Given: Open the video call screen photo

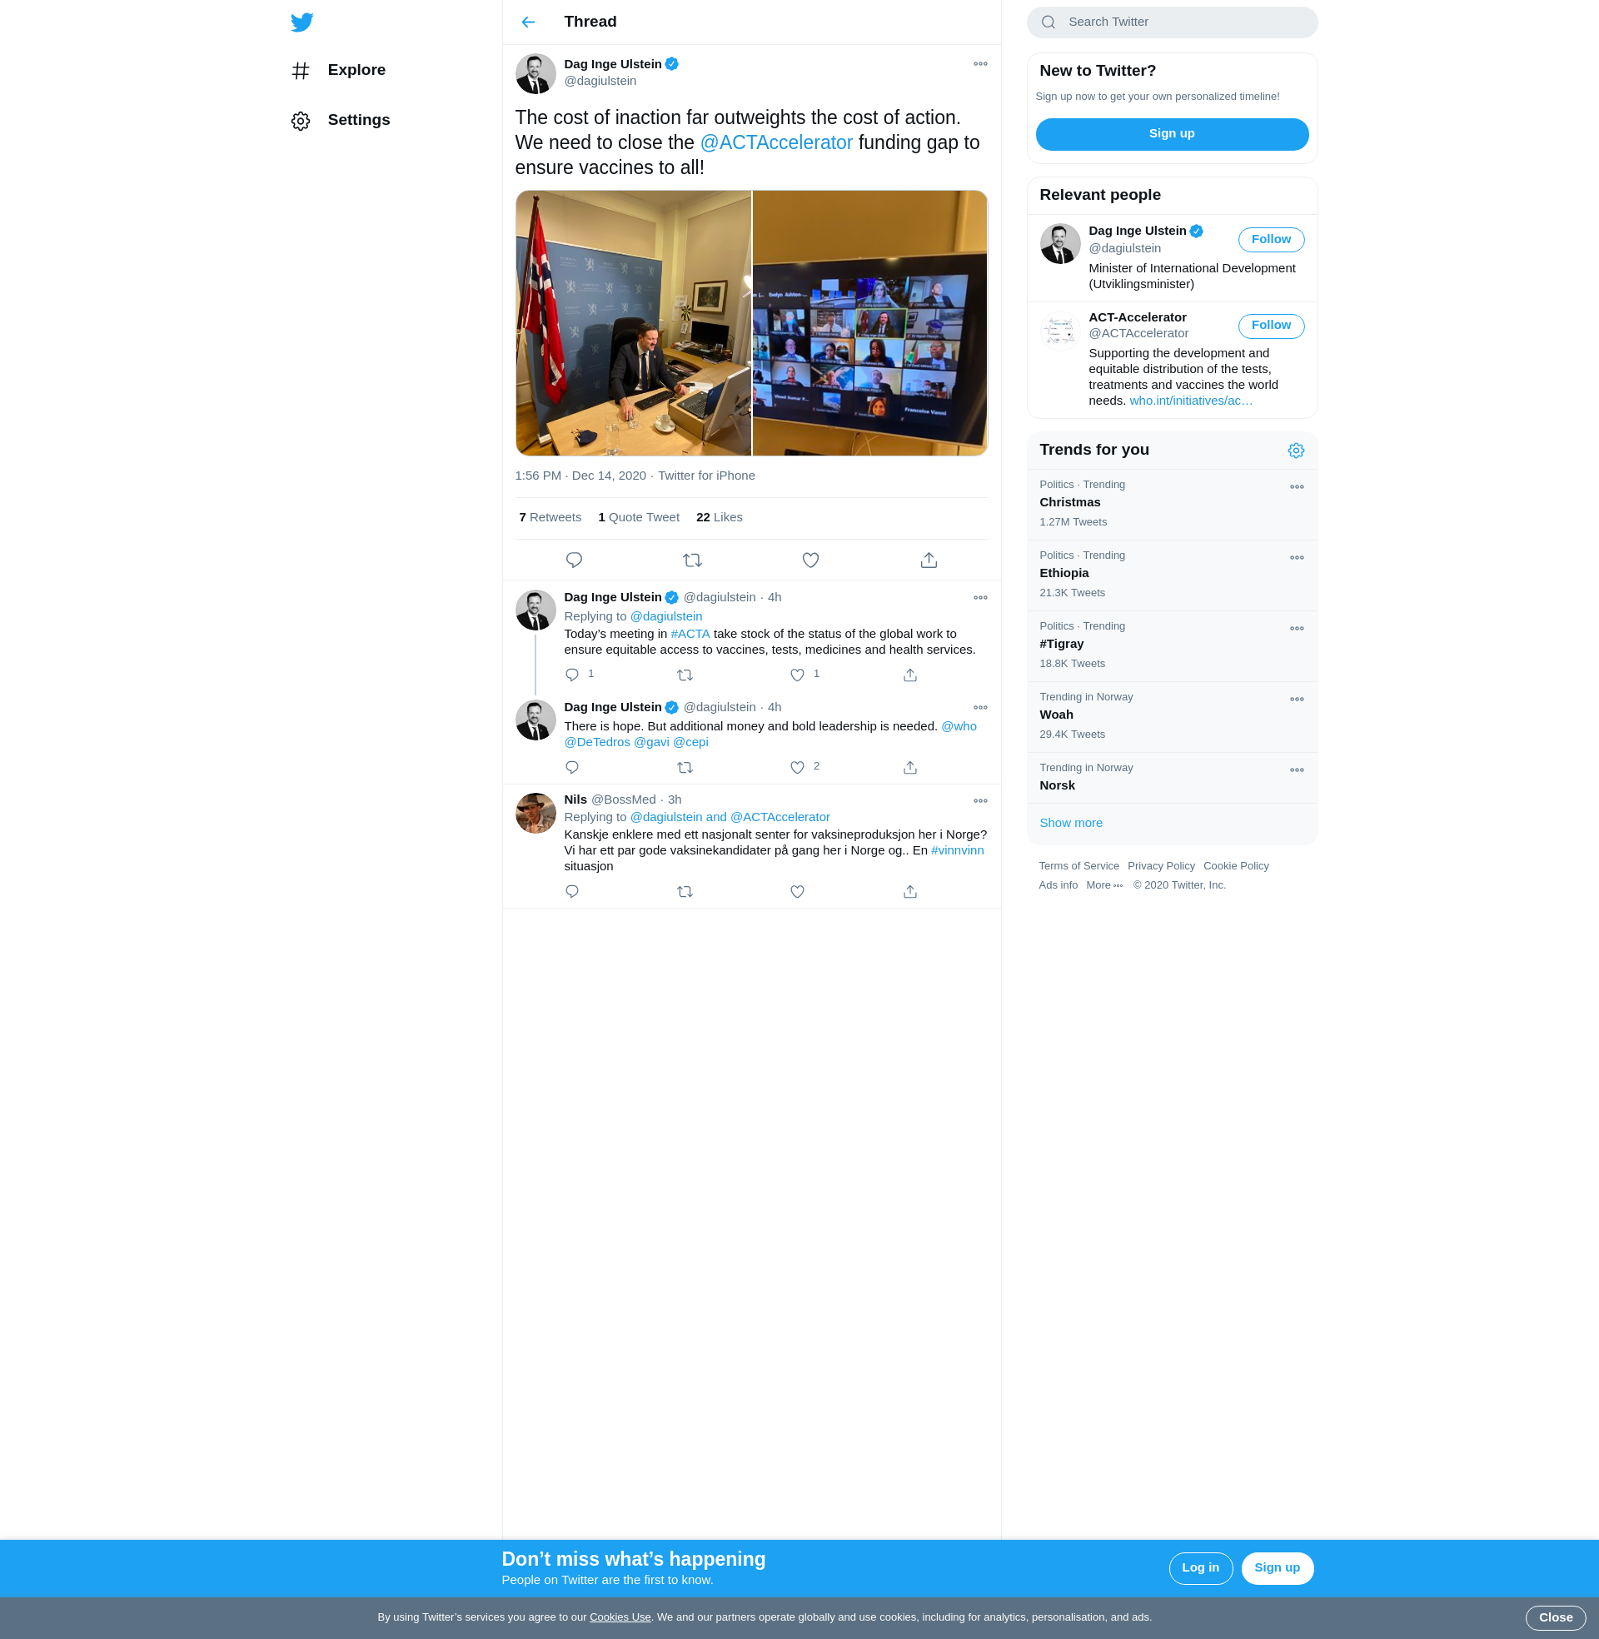Looking at the screenshot, I should click(870, 323).
